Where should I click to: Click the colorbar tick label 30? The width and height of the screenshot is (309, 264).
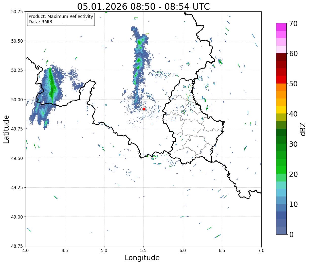(x=293, y=144)
